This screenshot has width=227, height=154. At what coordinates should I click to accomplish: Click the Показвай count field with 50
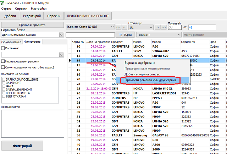point(175,27)
